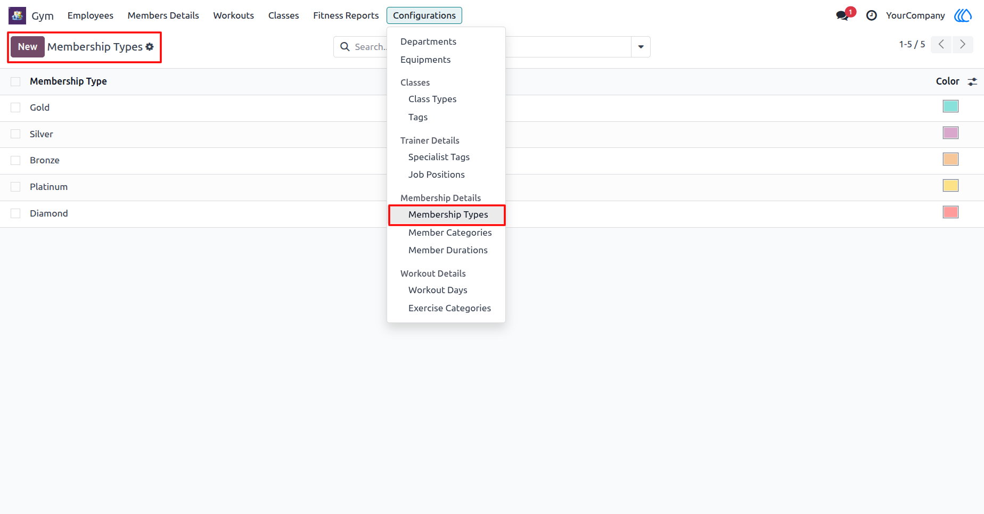Check the Diamond row checkbox
The height and width of the screenshot is (514, 984).
pos(15,213)
